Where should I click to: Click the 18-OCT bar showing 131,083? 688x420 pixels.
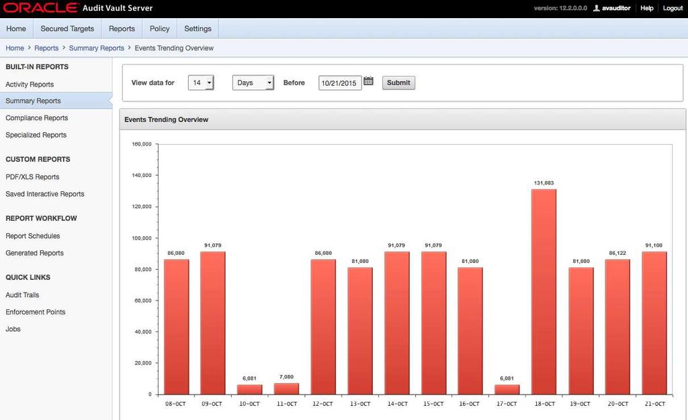544,292
